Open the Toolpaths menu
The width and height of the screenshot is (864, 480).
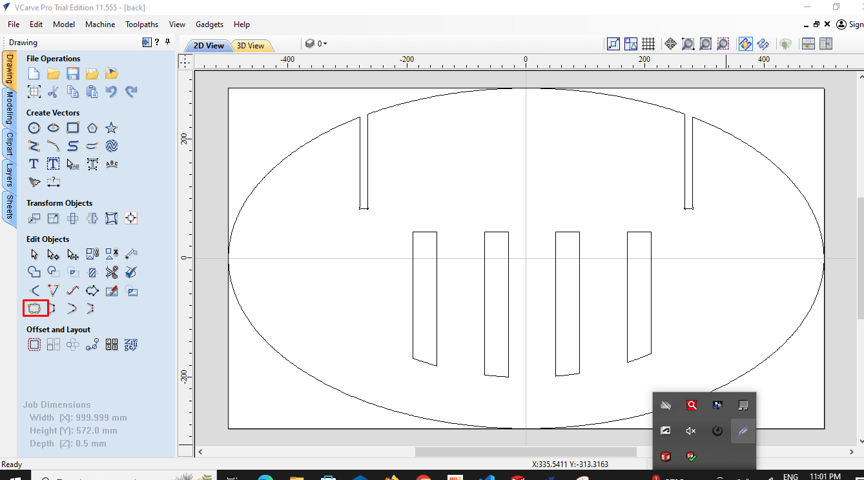point(142,25)
